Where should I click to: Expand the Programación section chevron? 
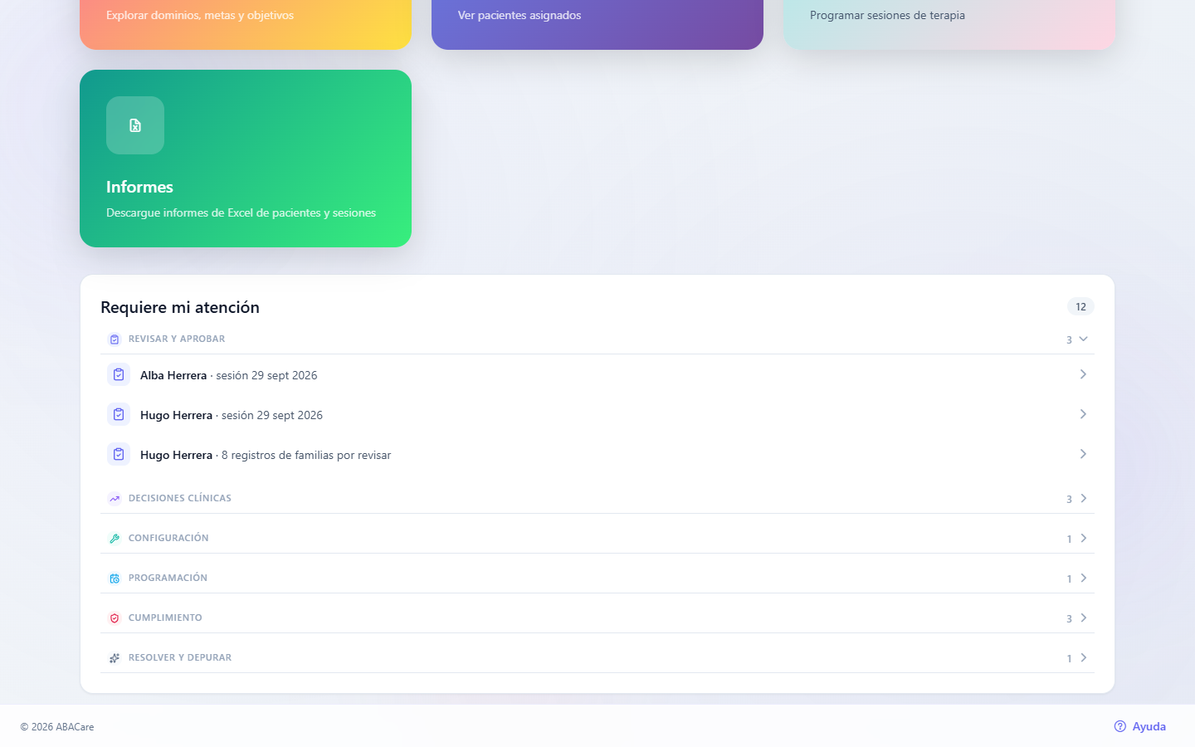pyautogui.click(x=1083, y=578)
